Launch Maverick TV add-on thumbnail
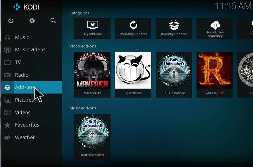The image size is (253, 167). point(92,70)
